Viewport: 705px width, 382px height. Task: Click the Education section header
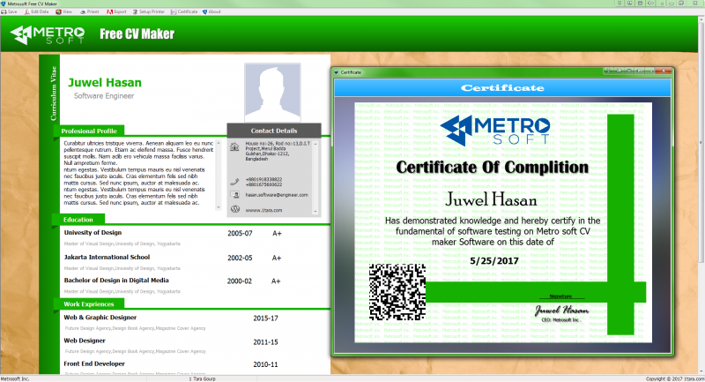(78, 220)
